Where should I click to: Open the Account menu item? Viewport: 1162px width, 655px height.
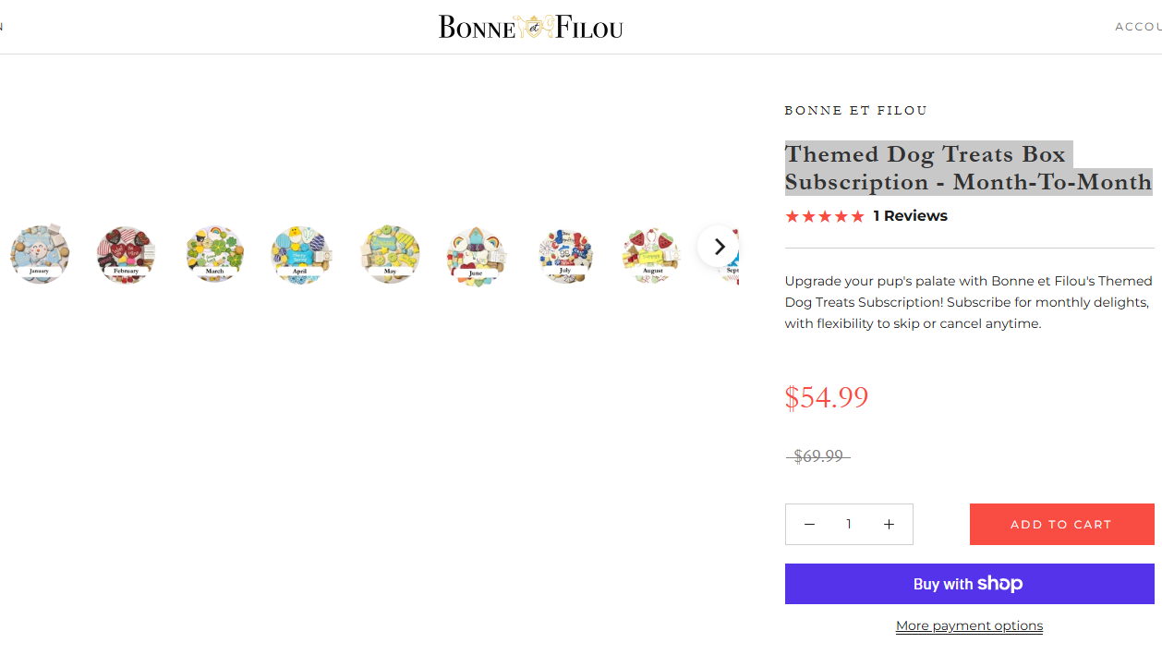pyautogui.click(x=1138, y=27)
